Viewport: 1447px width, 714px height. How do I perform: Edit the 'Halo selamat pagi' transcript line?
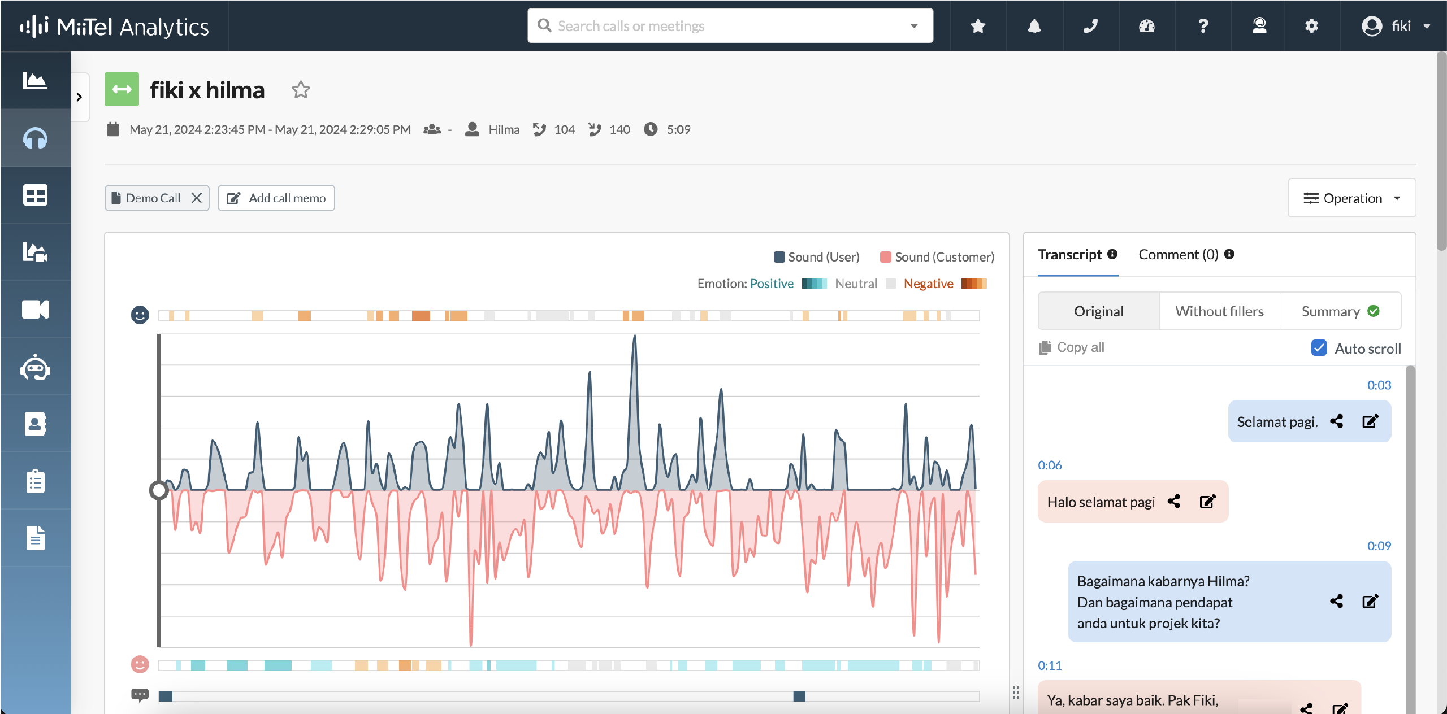1207,502
